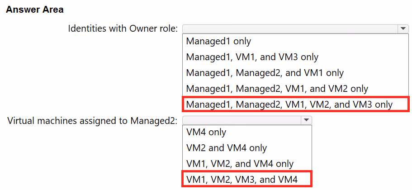Viewport: 412px width, 190px height.
Task: Open the Identities with Owner role dropdown arrow
Action: point(403,28)
